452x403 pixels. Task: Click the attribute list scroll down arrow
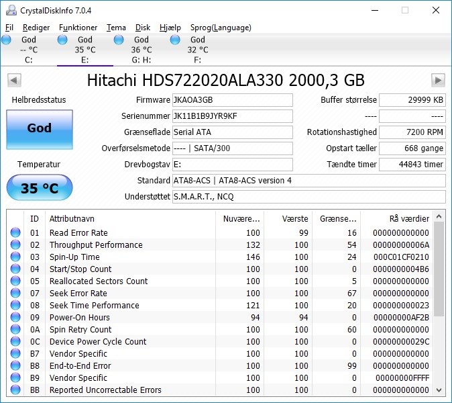[x=439, y=390]
